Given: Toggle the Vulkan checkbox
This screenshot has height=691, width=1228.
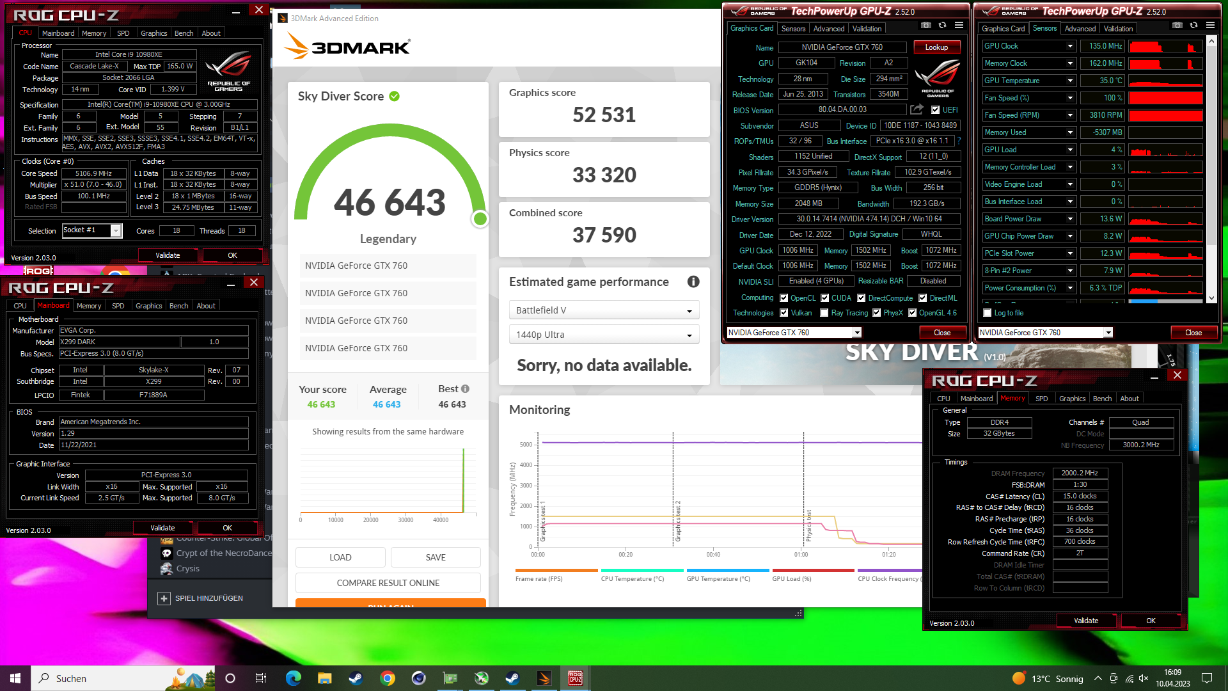Looking at the screenshot, I should (783, 313).
